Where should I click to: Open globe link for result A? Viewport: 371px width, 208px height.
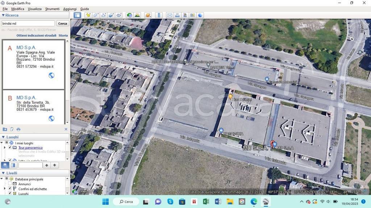pyautogui.click(x=51, y=75)
